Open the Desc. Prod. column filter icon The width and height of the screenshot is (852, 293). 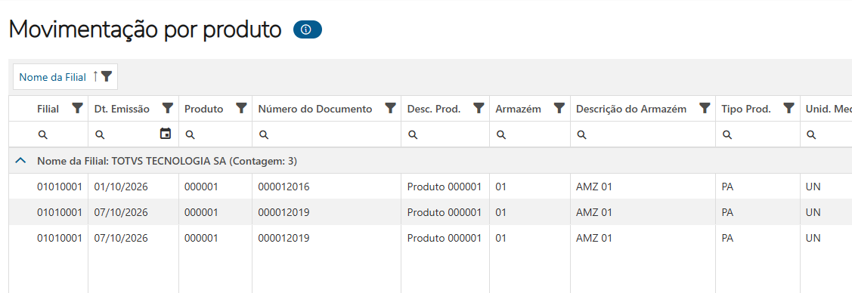(479, 109)
